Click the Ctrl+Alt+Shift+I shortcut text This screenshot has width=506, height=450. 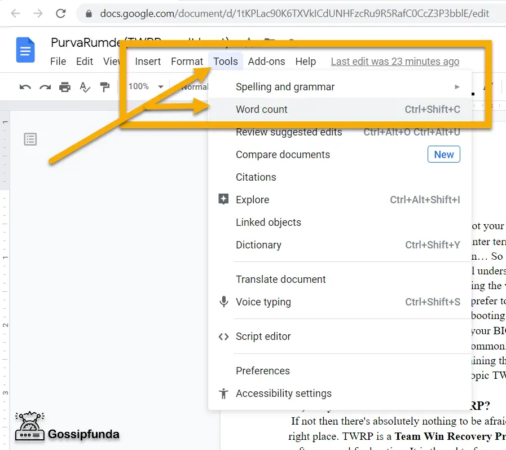click(x=425, y=200)
